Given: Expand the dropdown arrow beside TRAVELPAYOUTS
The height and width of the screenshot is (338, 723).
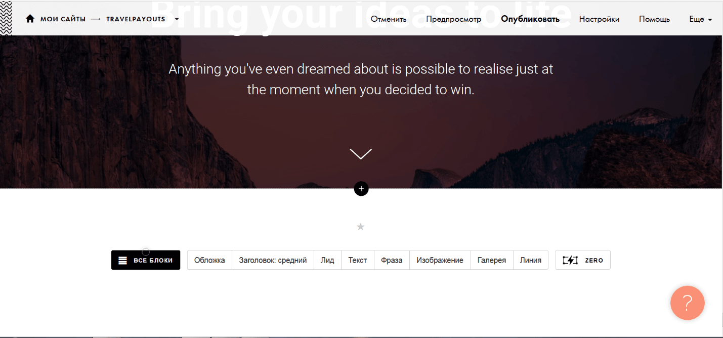Looking at the screenshot, I should (x=177, y=19).
